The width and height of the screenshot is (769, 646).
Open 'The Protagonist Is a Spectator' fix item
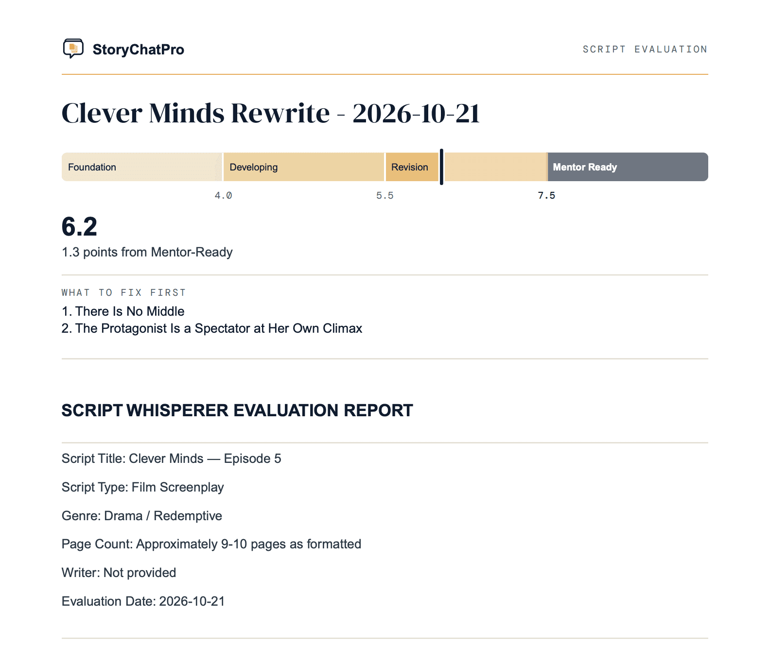coord(212,328)
